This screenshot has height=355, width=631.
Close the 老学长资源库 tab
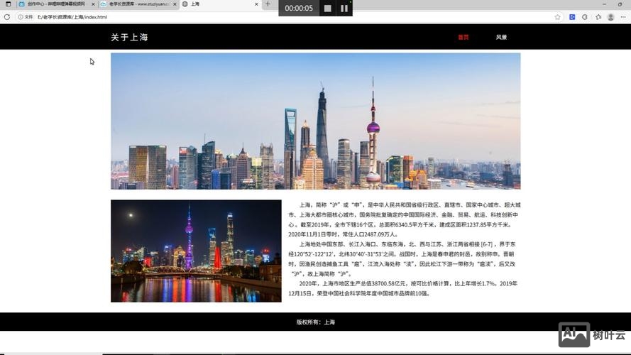click(x=175, y=4)
